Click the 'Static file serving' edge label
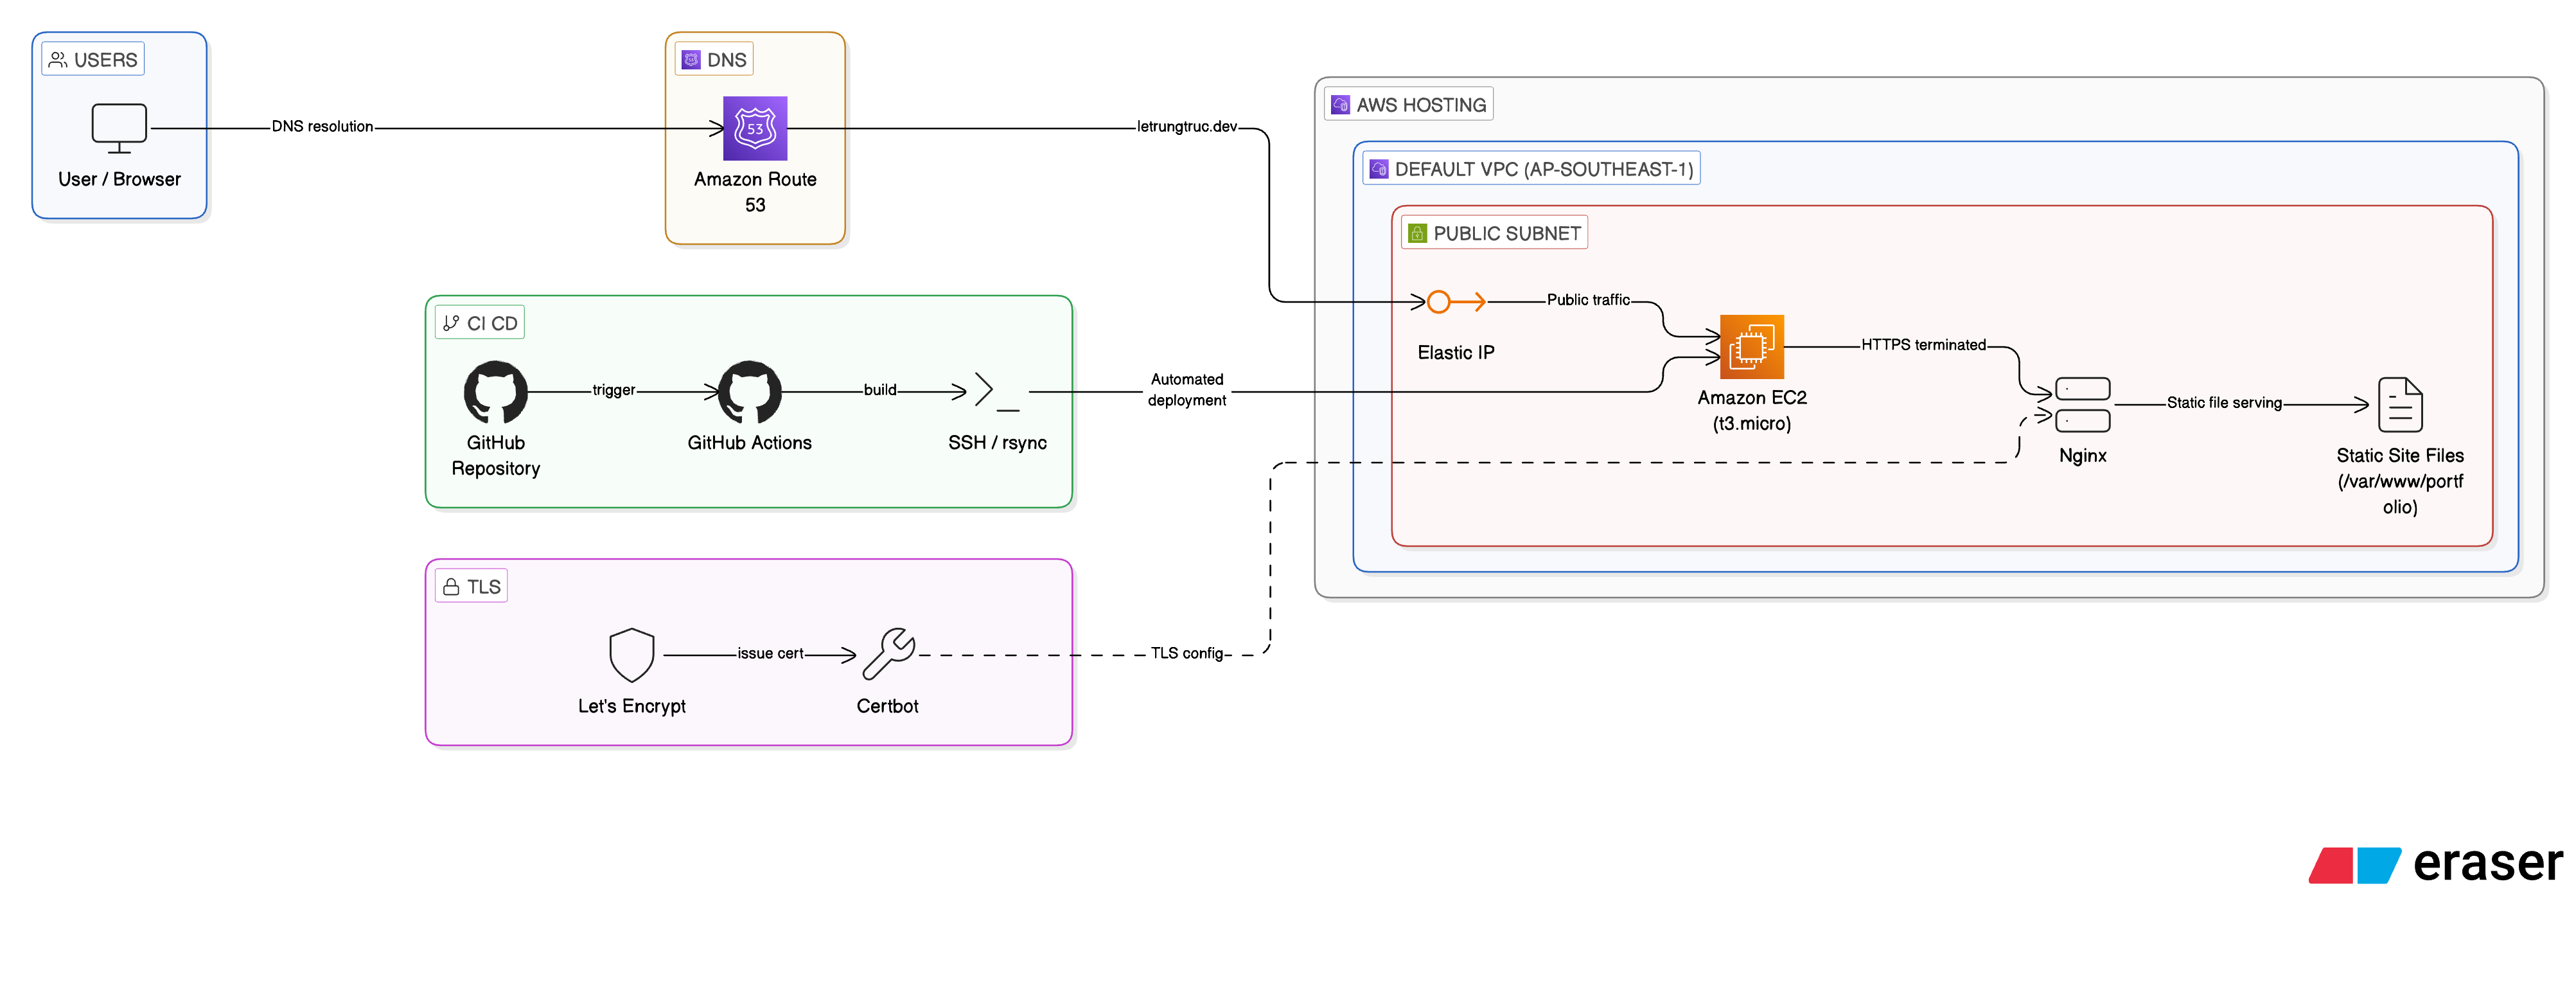2576x994 pixels. [x=2224, y=403]
